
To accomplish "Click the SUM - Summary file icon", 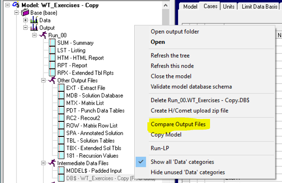I will point(52,43).
